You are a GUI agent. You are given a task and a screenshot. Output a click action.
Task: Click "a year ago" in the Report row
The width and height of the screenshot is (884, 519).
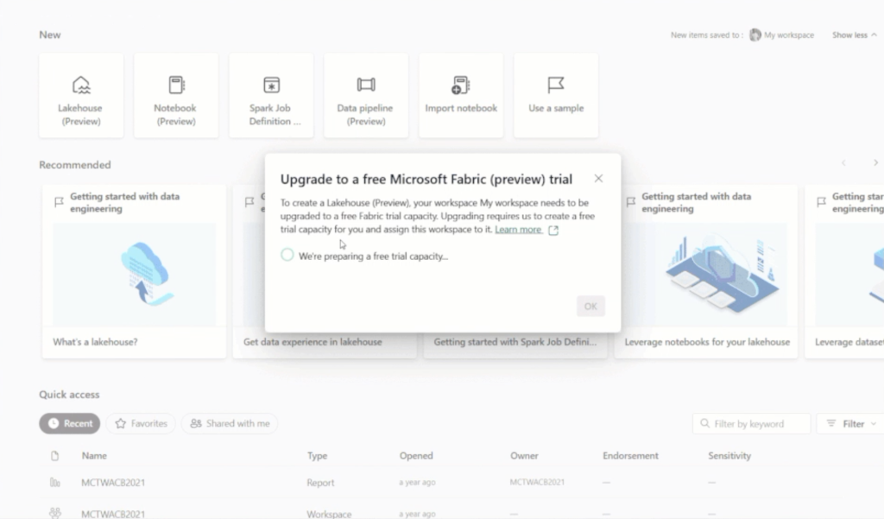click(417, 483)
